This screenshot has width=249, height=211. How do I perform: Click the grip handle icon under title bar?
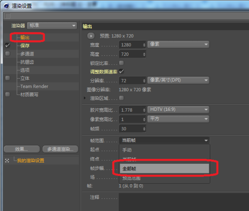tap(7, 16)
